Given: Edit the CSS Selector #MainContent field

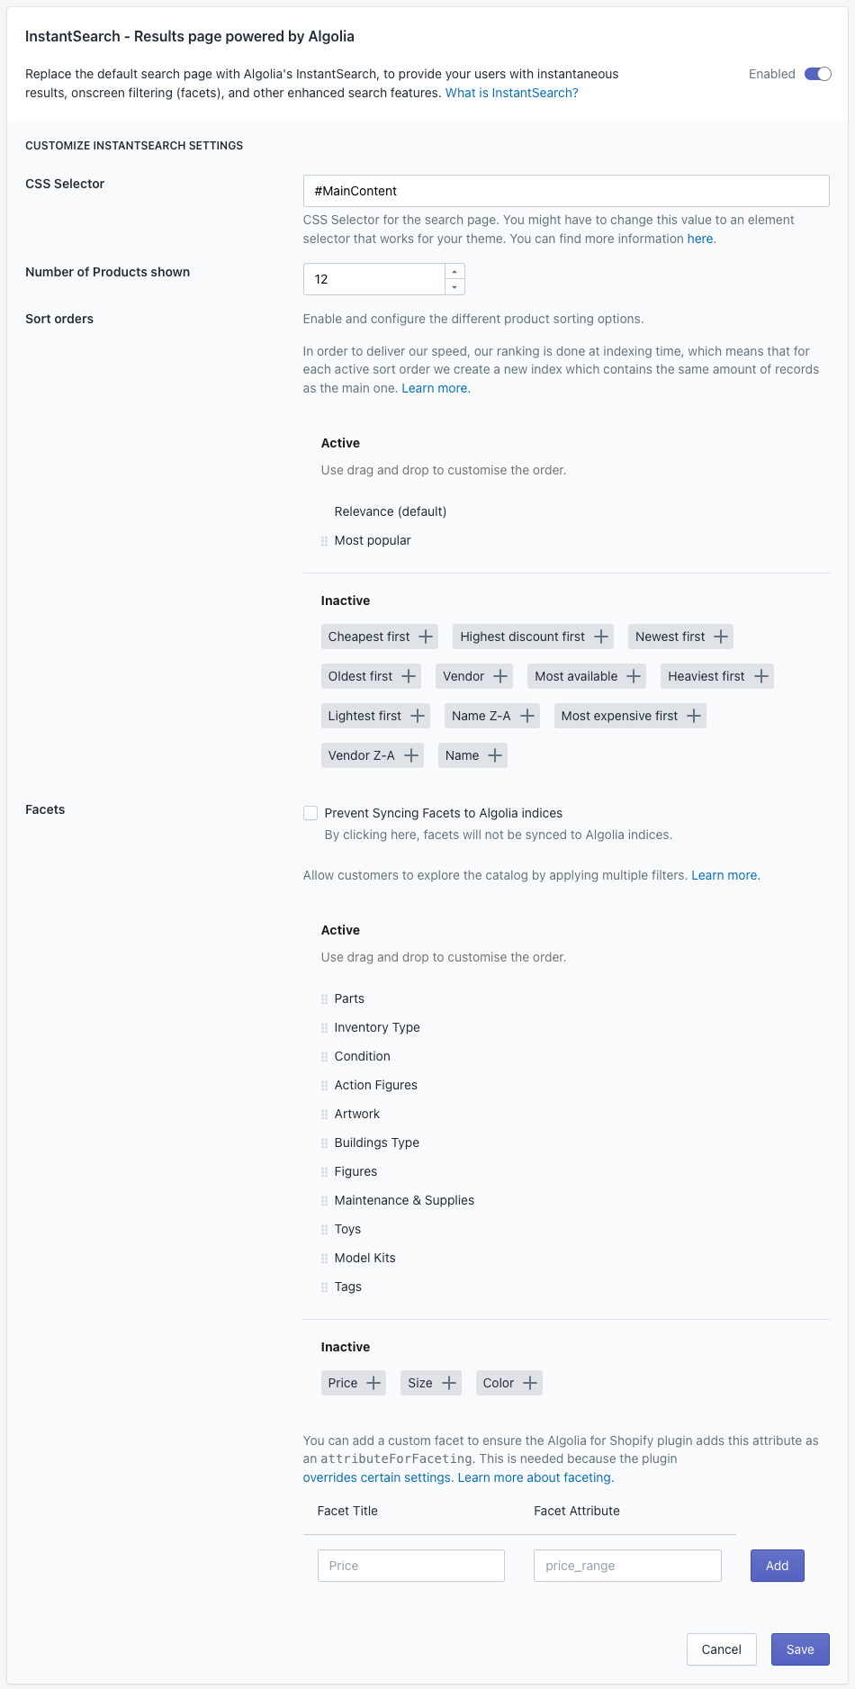Looking at the screenshot, I should tap(565, 191).
